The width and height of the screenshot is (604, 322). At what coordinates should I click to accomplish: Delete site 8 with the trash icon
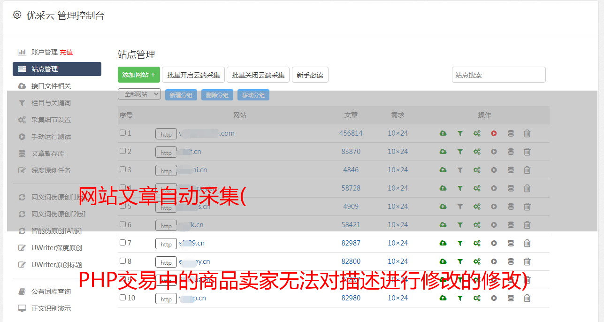(x=527, y=261)
